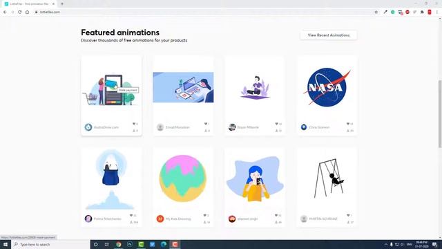Open My Kids Drawing author name link
Screen dimensions: 442x249
coord(178,219)
